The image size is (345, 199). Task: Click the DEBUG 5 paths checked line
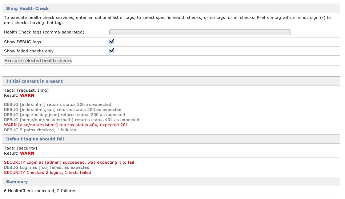40,130
